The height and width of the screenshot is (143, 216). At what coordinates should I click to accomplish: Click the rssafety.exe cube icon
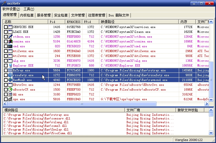coord(10,75)
